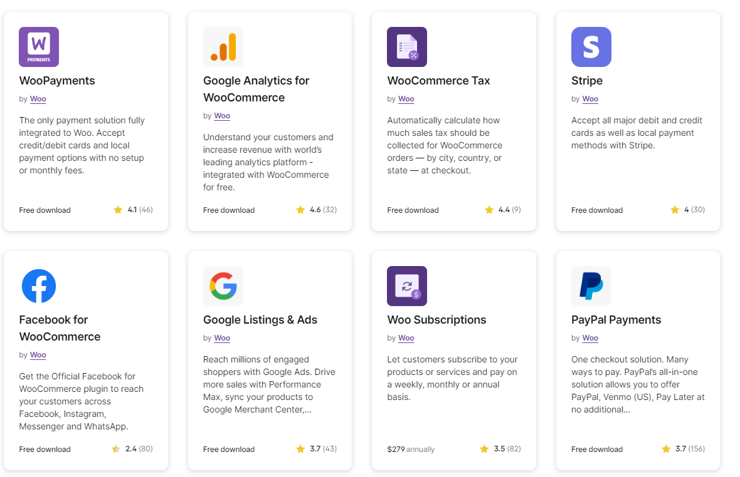This screenshot has width=740, height=477.
Task: Click the PayPal Payments description paragraph
Action: pyautogui.click(x=638, y=384)
